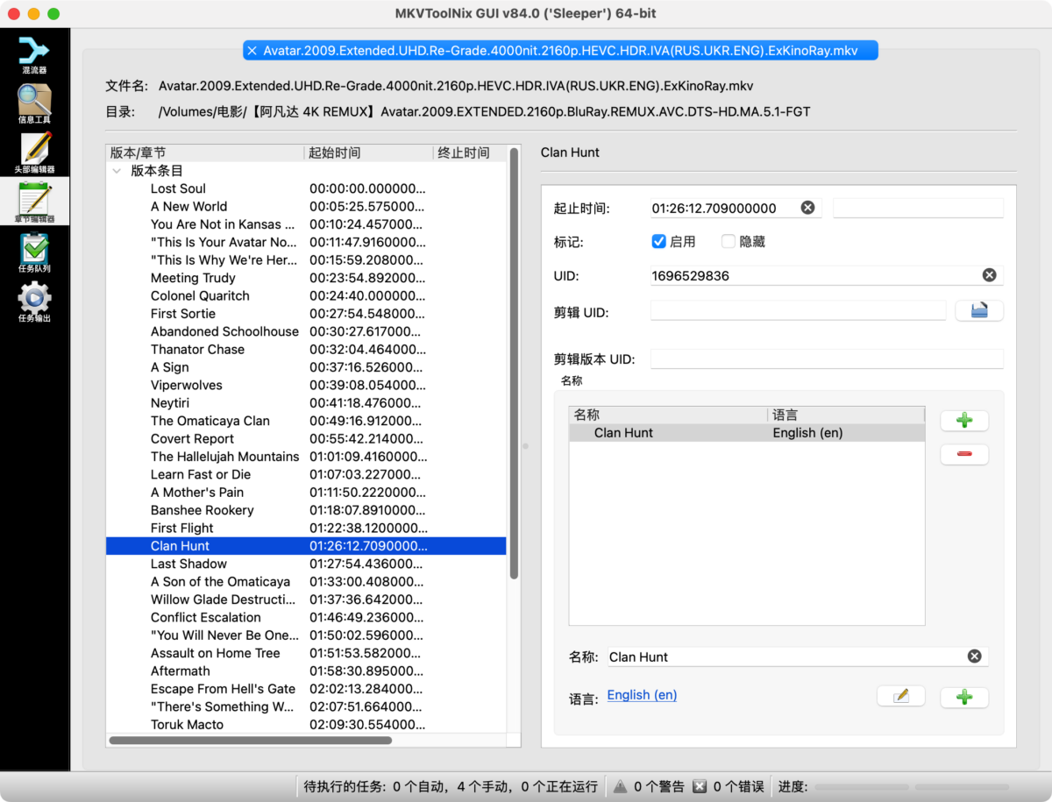This screenshot has height=802, width=1052.
Task: Clear the UID field value
Action: [x=989, y=275]
